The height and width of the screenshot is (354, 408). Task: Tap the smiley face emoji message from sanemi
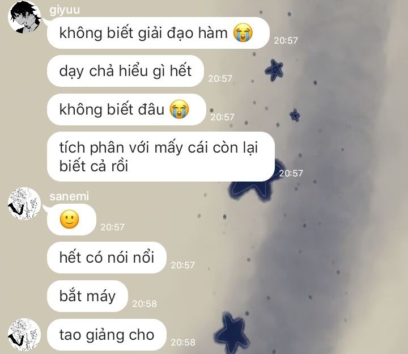[x=71, y=220]
